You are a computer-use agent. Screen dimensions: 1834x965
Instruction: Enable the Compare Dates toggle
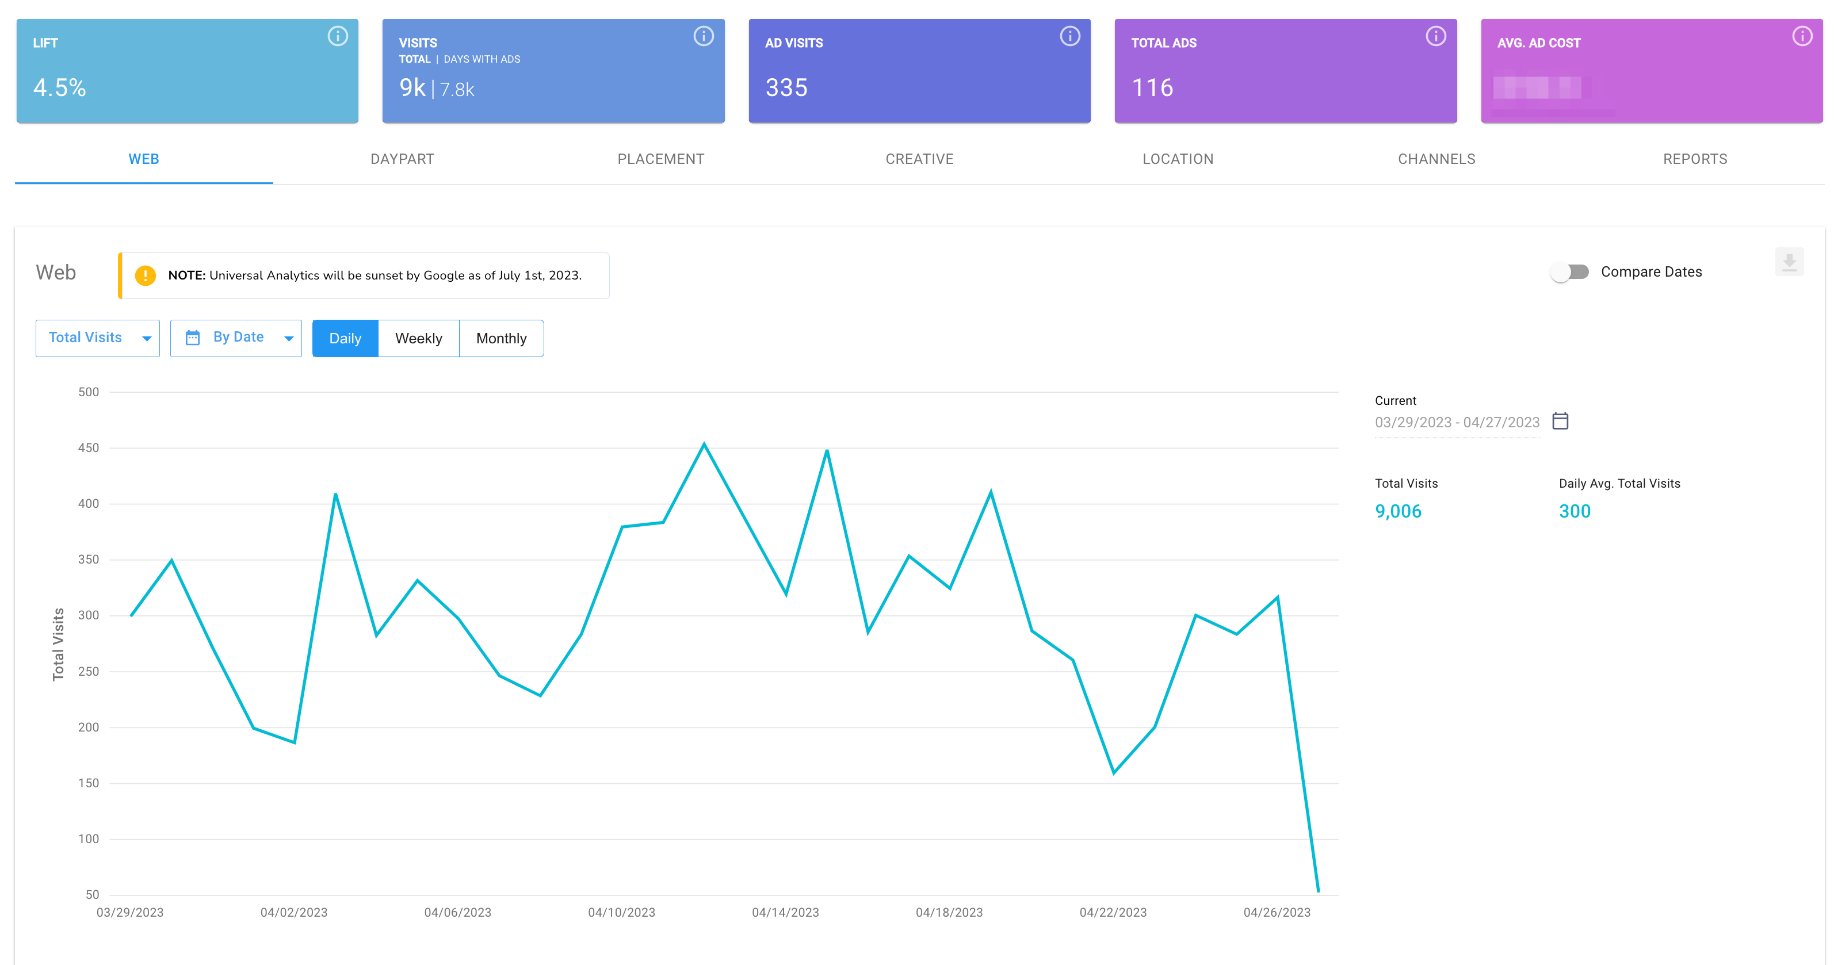(1570, 272)
